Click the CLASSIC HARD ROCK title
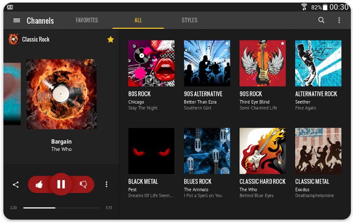 point(262,182)
